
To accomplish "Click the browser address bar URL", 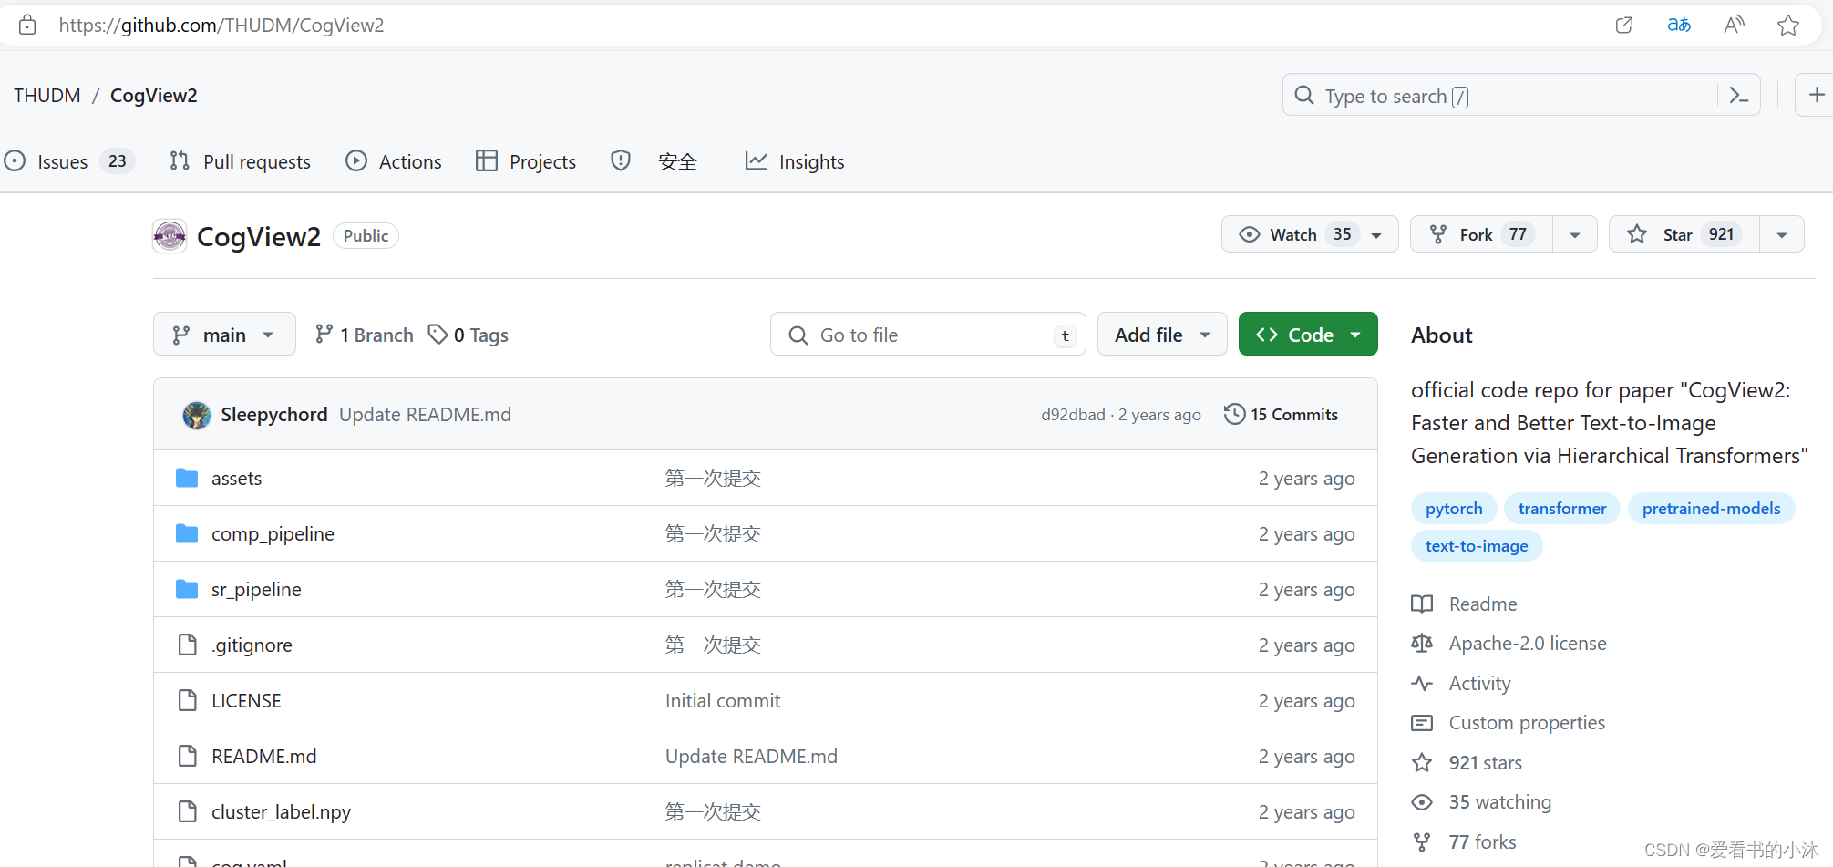I will pyautogui.click(x=221, y=25).
